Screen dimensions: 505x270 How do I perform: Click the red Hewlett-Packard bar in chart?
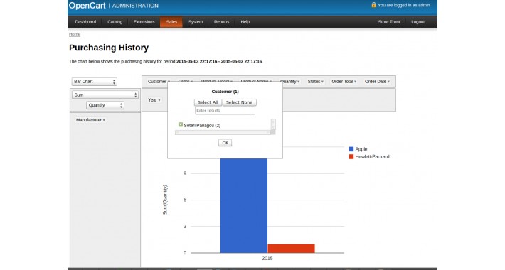291,249
